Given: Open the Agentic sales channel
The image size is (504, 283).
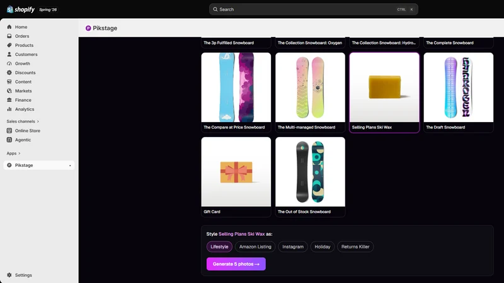Looking at the screenshot, I should (23, 140).
